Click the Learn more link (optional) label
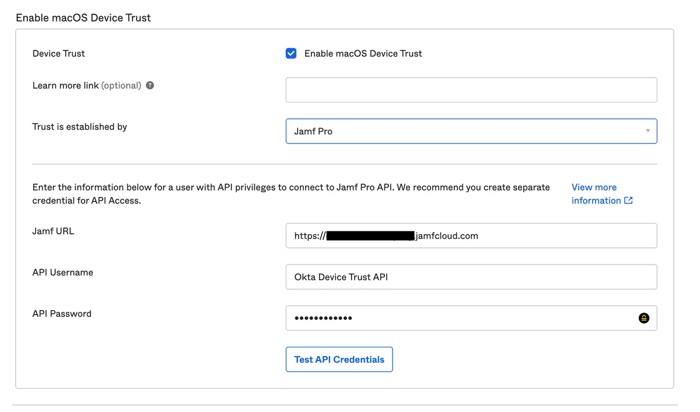The image size is (700, 412). point(86,86)
